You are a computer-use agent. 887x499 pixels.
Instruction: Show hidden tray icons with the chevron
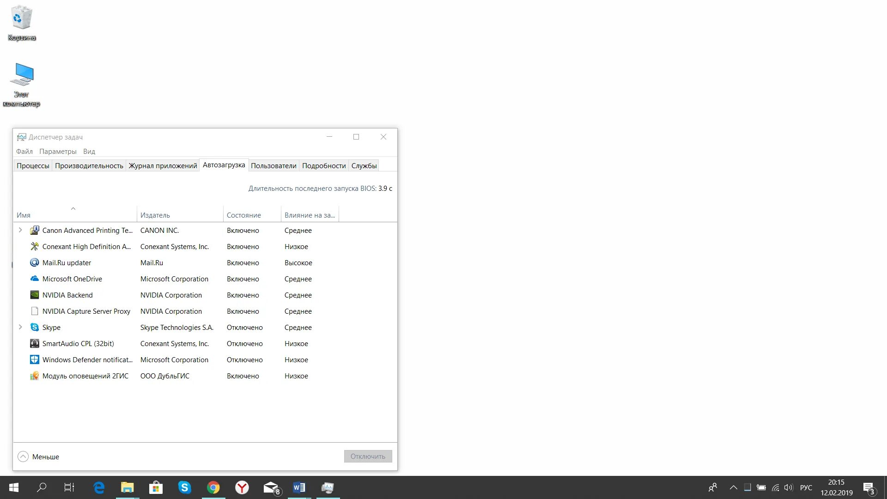click(733, 487)
